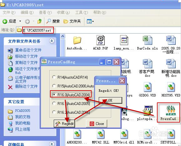Select the RCMicroD file icon
This screenshot has height=146, width=181.
(x=148, y=134)
